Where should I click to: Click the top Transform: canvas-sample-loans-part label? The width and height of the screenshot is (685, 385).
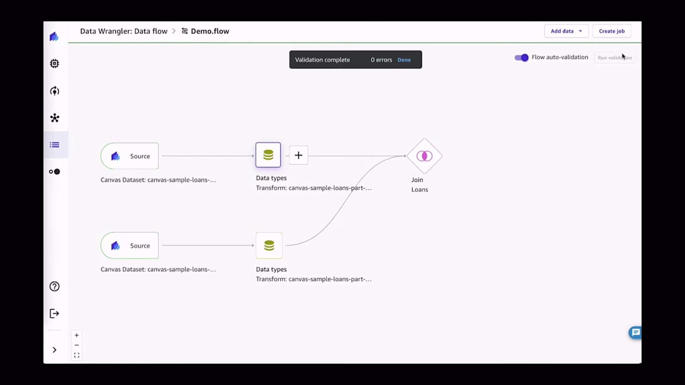coord(313,188)
